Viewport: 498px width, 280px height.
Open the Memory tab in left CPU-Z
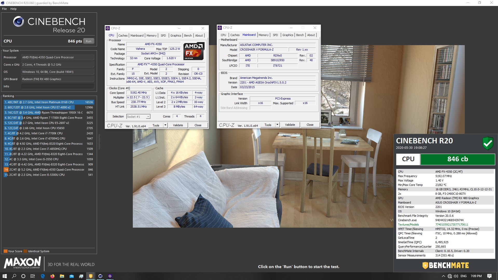pyautogui.click(x=151, y=36)
